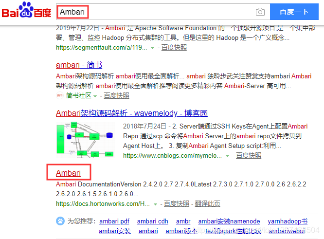The height and width of the screenshot is (239, 324).
Task: Open cnblogs.com/mymelo URL link
Action: (x=172, y=155)
